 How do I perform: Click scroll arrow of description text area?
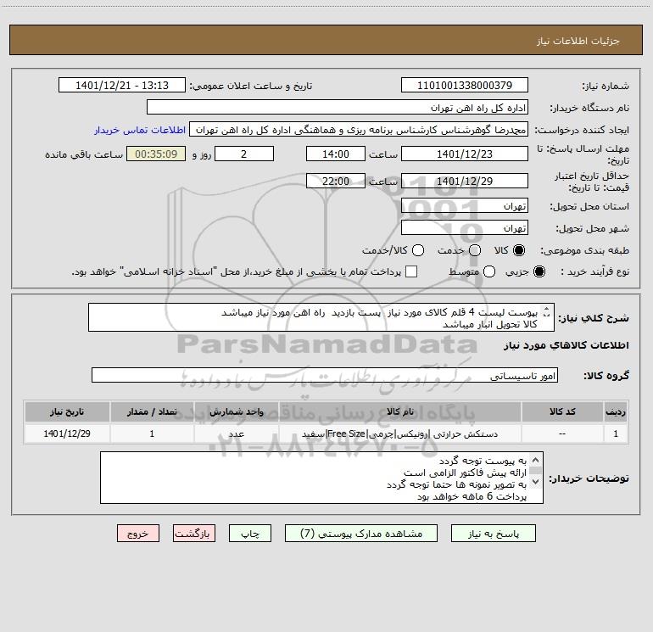pos(547,311)
